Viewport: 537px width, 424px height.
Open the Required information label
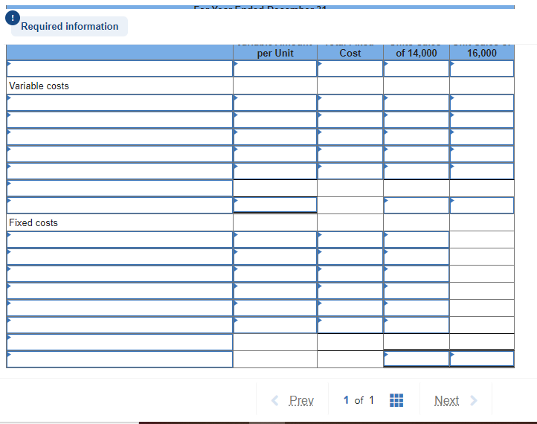coord(69,26)
